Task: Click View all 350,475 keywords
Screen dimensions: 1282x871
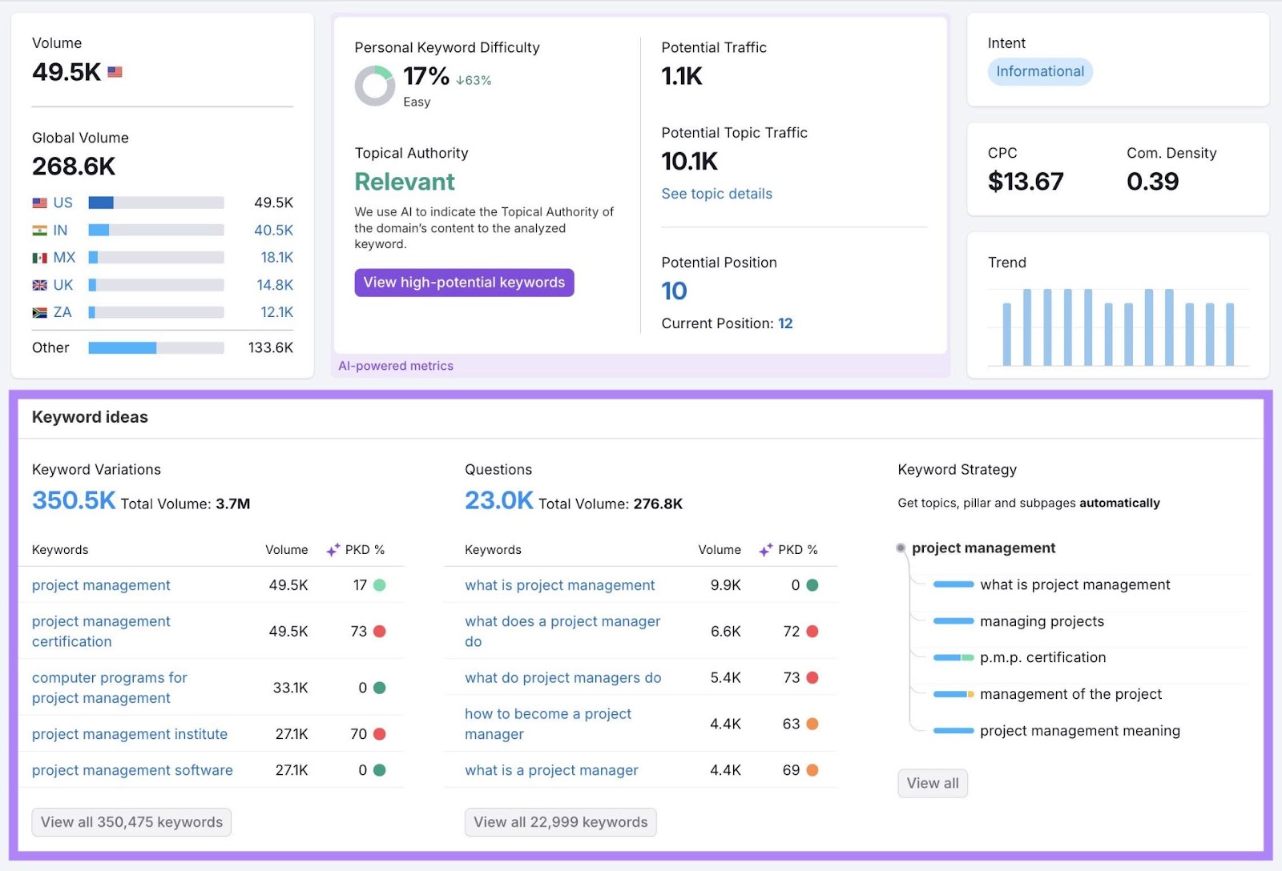Action: click(x=131, y=821)
